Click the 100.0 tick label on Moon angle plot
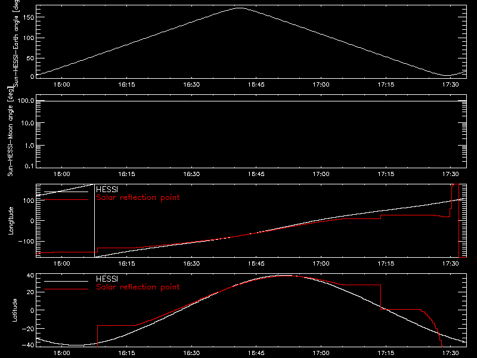The height and width of the screenshot is (358, 477). coord(26,100)
